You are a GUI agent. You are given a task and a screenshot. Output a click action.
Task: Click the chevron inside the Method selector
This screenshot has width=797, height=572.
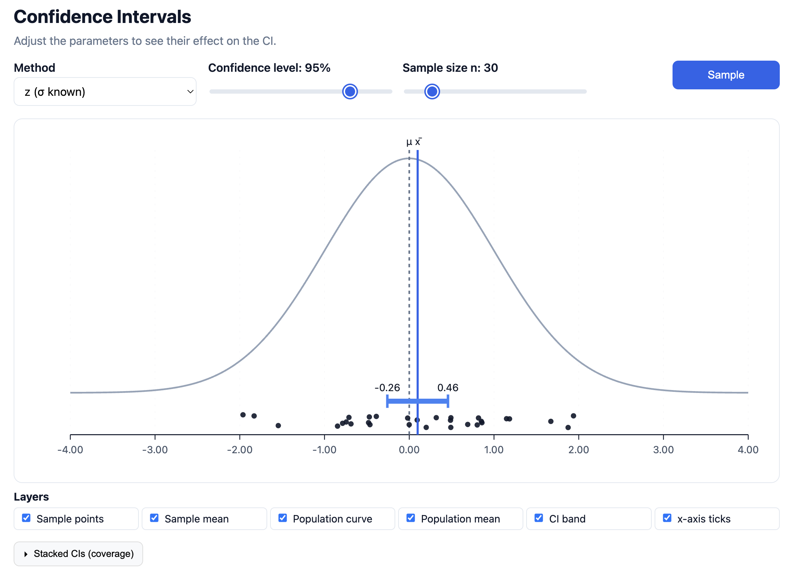point(190,92)
